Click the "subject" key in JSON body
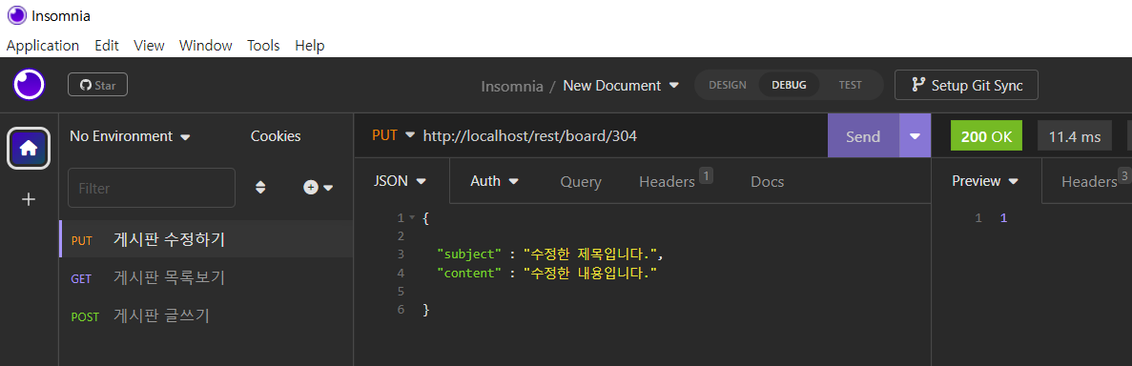The image size is (1132, 366). point(469,254)
